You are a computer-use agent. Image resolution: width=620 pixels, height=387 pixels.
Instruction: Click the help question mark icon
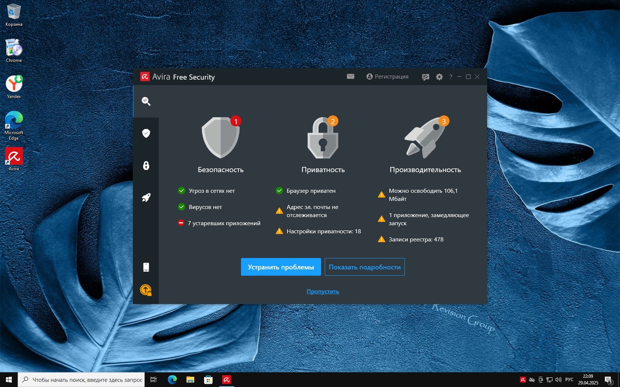point(451,77)
